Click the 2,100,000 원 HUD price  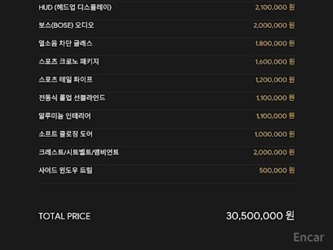[275, 8]
